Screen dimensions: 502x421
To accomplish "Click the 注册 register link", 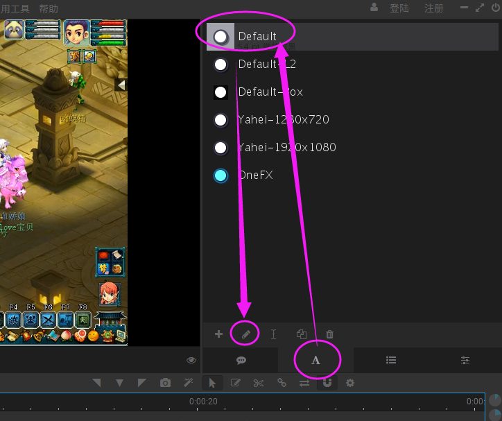I will point(434,8).
